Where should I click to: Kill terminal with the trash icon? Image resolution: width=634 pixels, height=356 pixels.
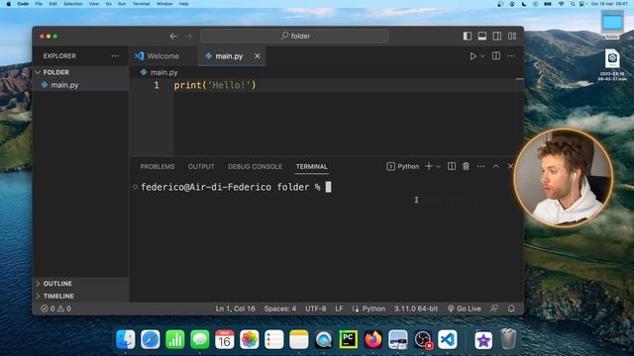[467, 166]
